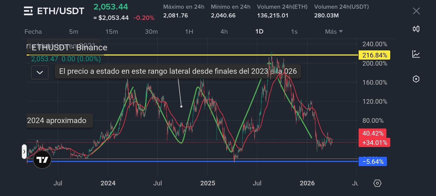Click the 2,053.44 last price value
This screenshot has width=436, height=196.
tap(111, 7)
